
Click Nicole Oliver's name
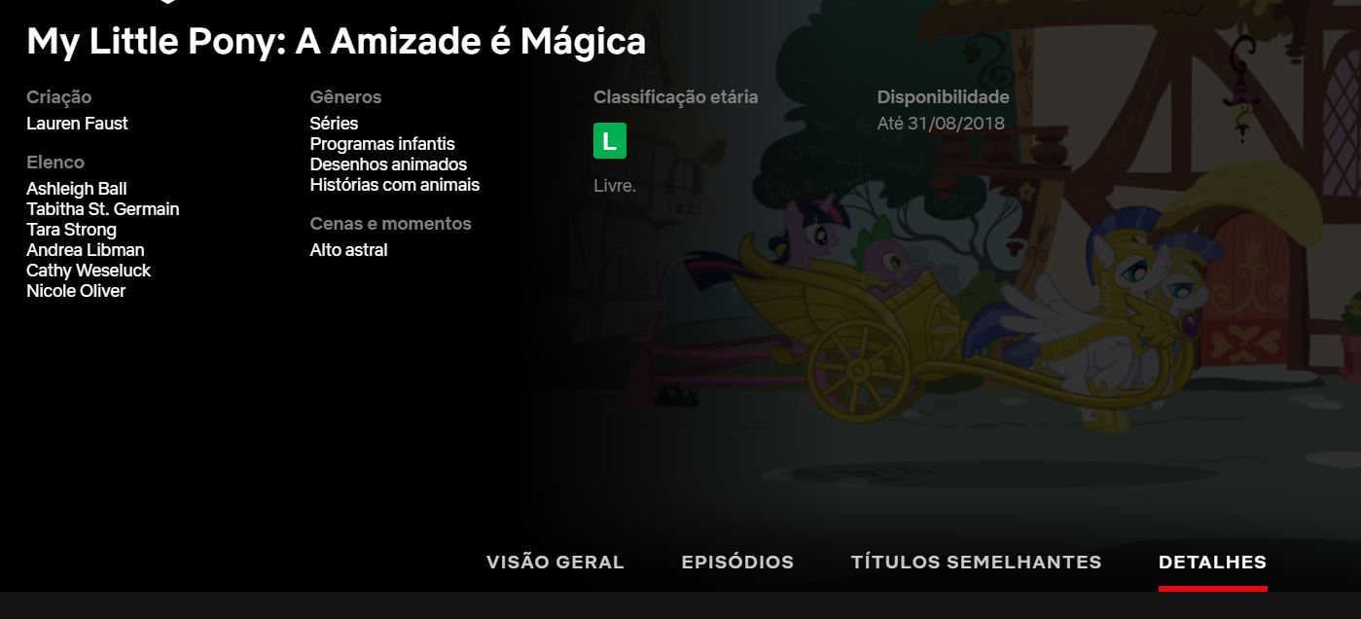76,291
